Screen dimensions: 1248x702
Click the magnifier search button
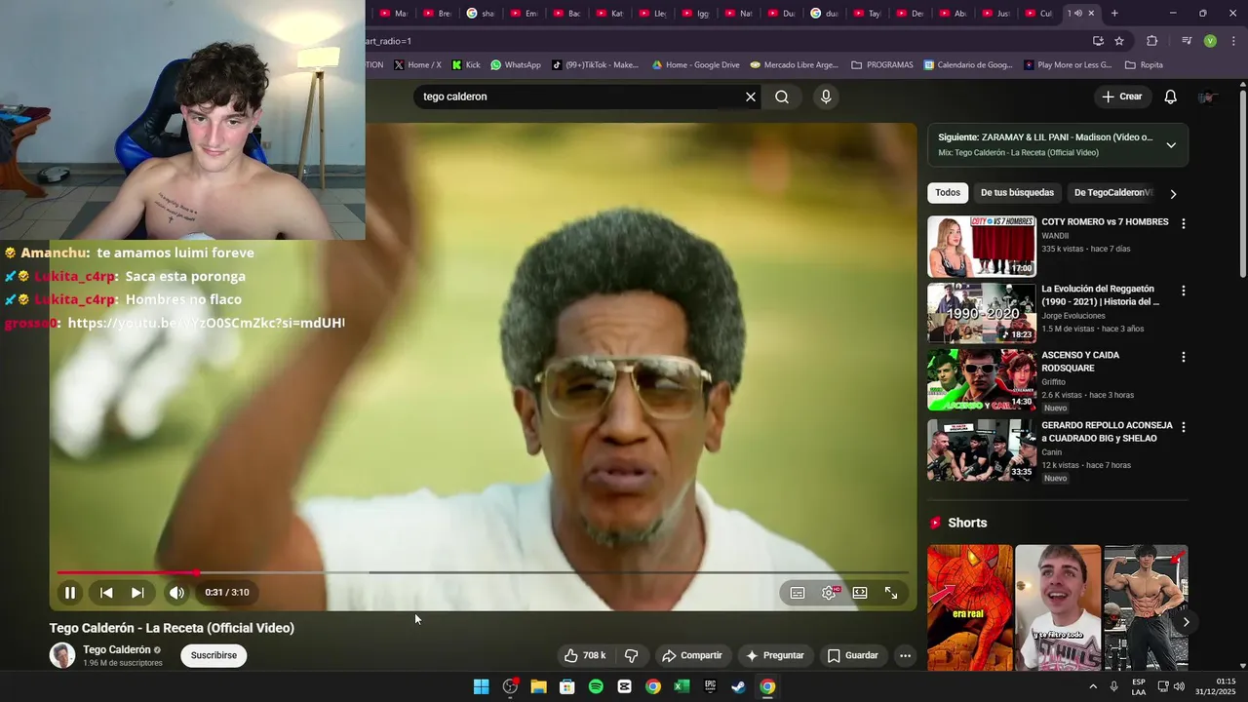[x=782, y=97]
